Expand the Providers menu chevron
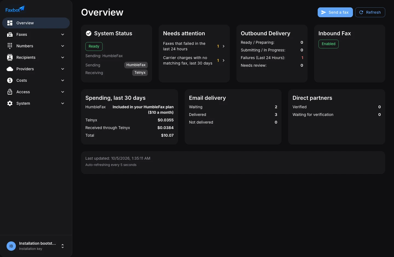This screenshot has height=257, width=394. click(x=63, y=69)
